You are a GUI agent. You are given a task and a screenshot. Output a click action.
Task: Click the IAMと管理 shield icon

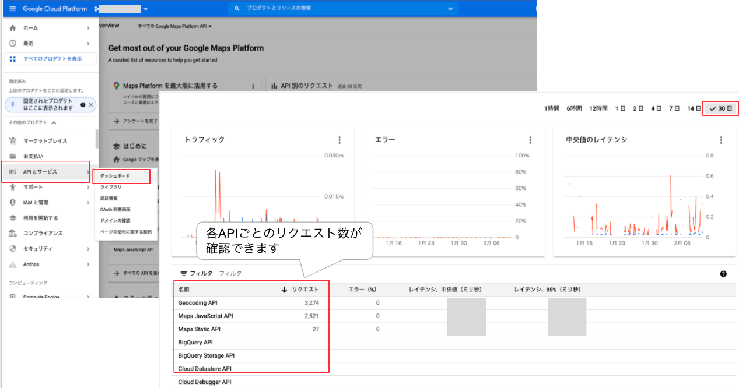[x=13, y=202]
